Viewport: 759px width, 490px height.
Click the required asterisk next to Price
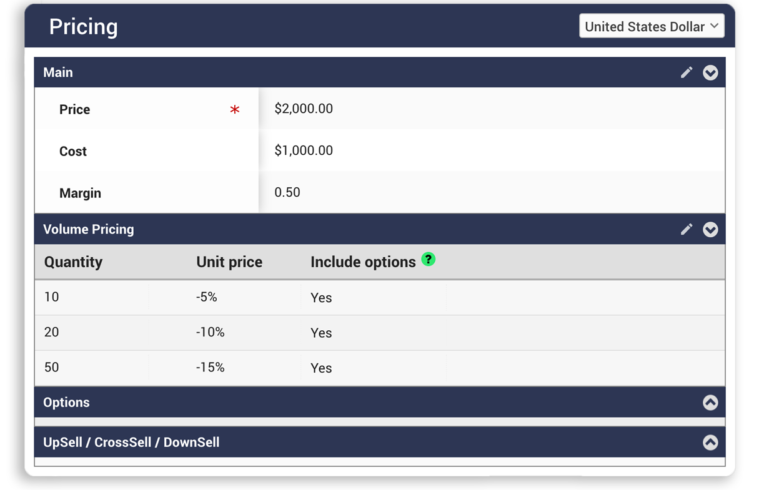235,109
